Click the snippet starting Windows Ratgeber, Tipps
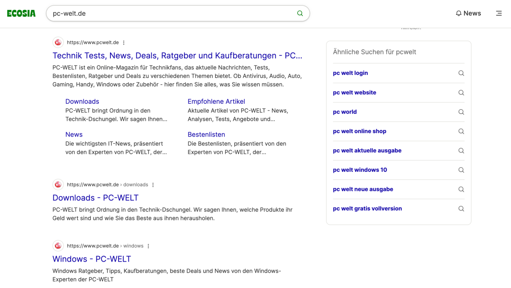This screenshot has width=511, height=288. [x=167, y=275]
